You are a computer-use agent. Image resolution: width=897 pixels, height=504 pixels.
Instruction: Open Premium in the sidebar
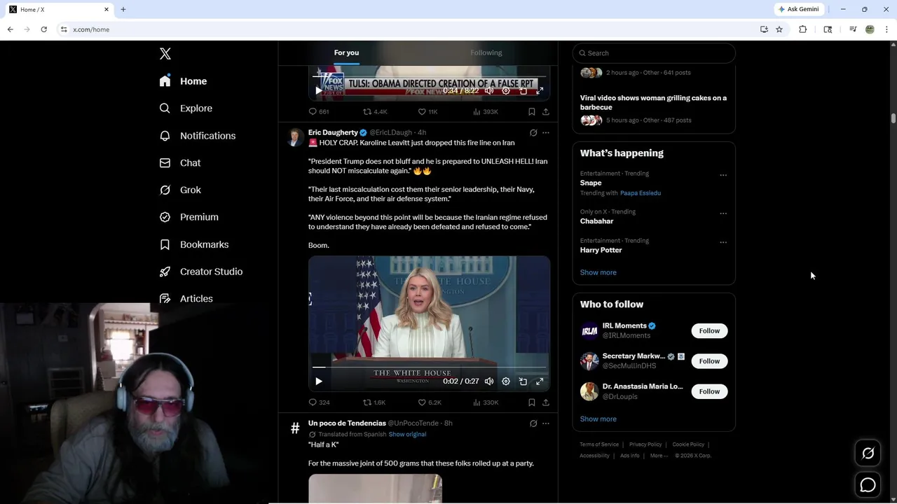[x=189, y=217]
